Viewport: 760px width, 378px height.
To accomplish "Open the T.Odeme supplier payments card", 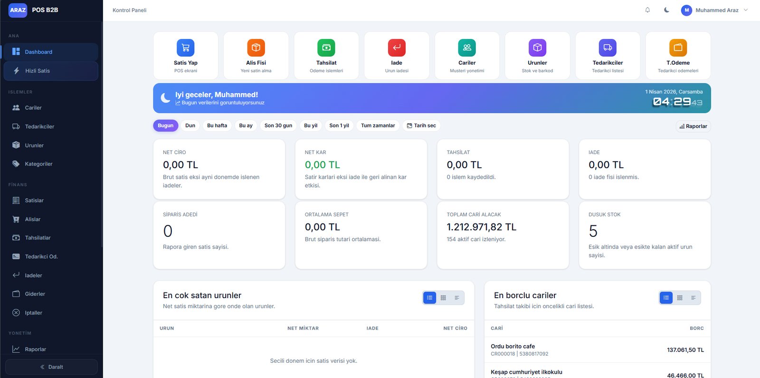I will 678,56.
